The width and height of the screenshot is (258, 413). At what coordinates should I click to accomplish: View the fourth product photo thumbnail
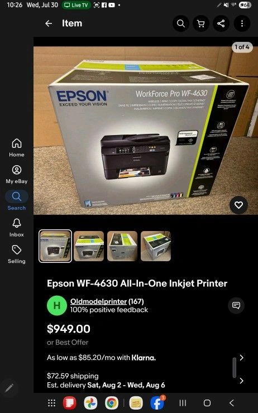point(156,246)
